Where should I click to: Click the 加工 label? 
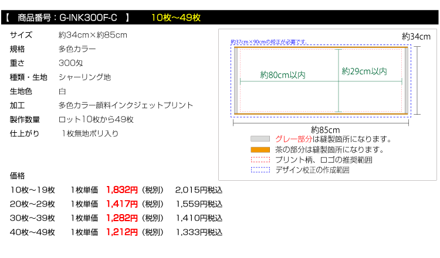pyautogui.click(x=18, y=105)
